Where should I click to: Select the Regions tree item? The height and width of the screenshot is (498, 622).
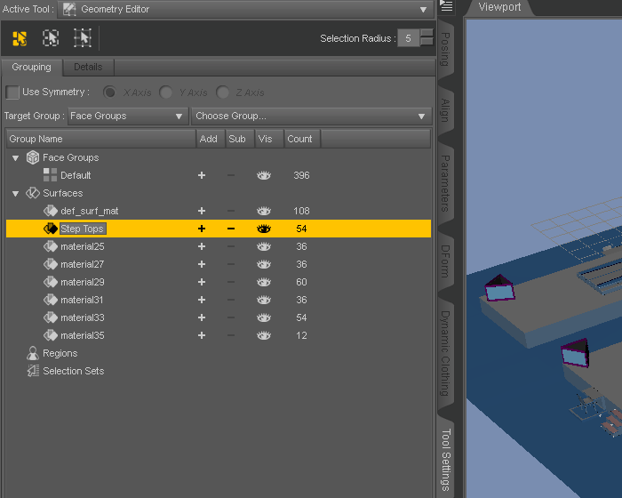point(60,353)
